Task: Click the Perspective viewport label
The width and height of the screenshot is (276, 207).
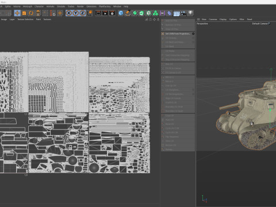Action: 202,24
